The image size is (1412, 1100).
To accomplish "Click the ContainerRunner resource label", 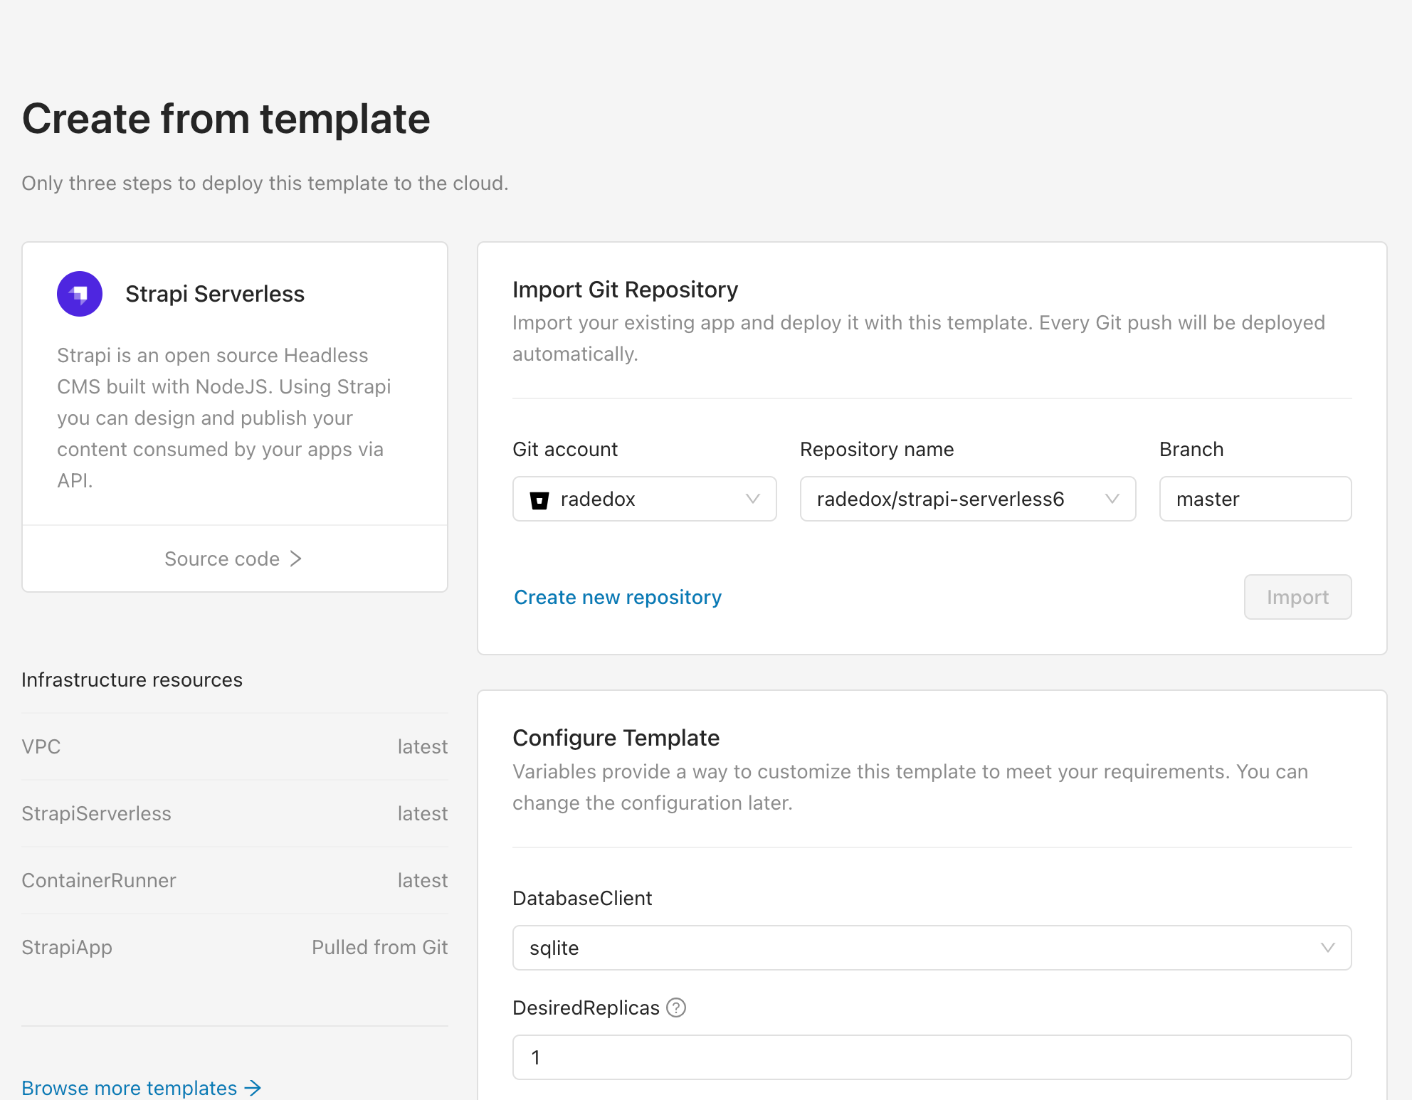I will (x=99, y=880).
